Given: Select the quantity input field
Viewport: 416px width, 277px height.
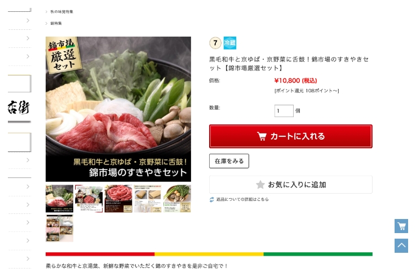Looking at the screenshot, I should [x=284, y=111].
